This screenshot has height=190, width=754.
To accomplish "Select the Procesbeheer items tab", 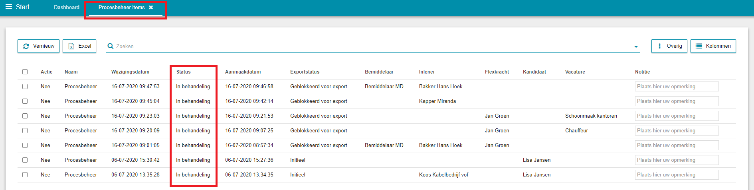I will 121,8.
